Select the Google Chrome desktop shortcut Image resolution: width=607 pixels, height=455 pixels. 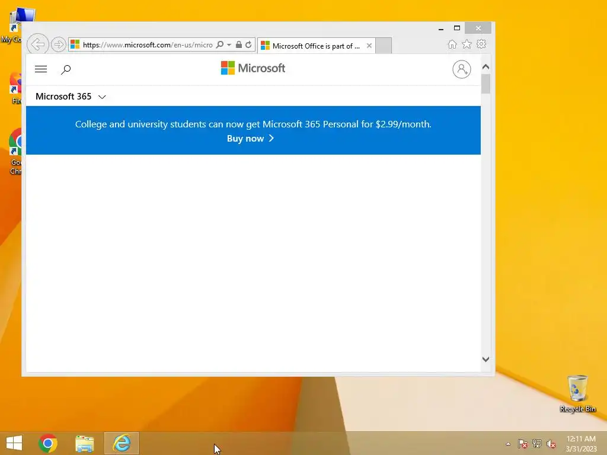[x=15, y=152]
